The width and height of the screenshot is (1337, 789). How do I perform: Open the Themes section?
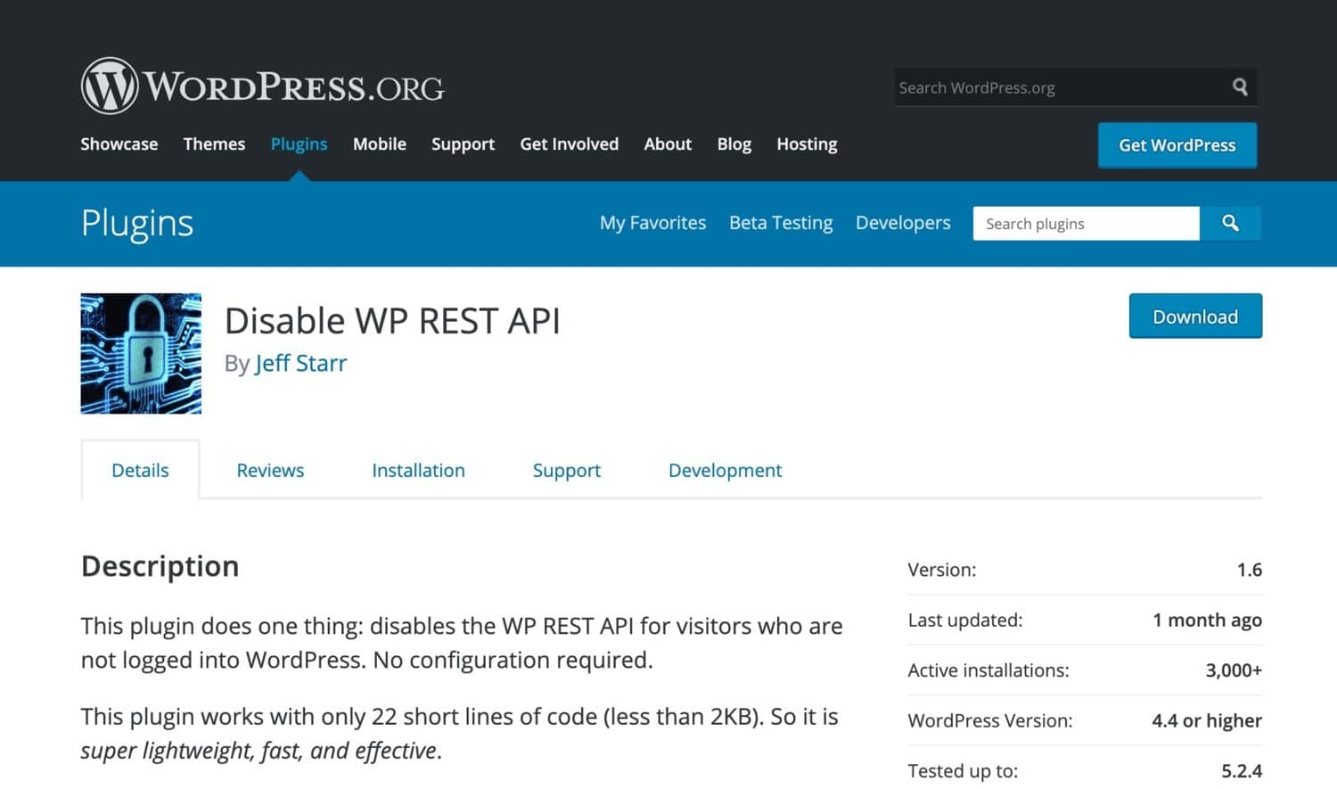(x=214, y=144)
